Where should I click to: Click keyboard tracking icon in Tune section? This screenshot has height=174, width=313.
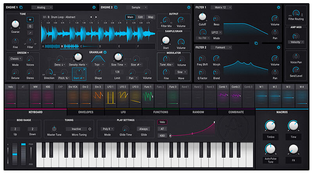pyautogui.click(x=30, y=20)
